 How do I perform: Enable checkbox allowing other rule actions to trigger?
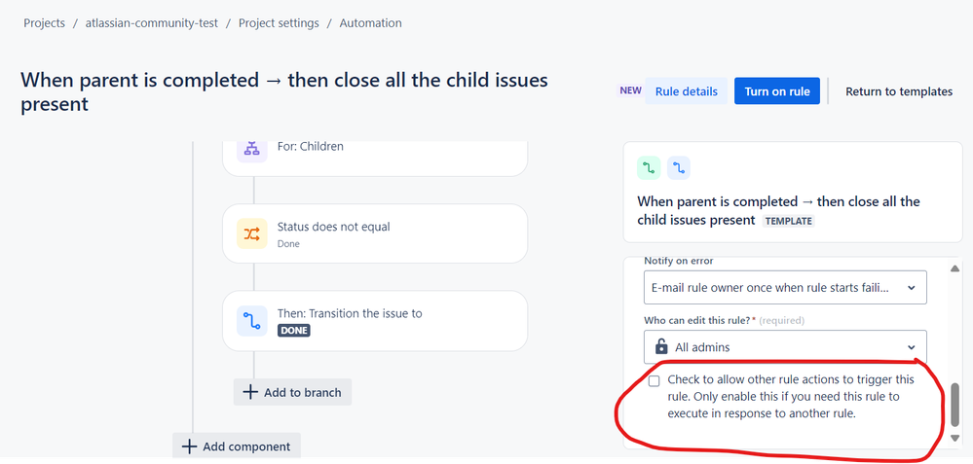[x=655, y=380]
